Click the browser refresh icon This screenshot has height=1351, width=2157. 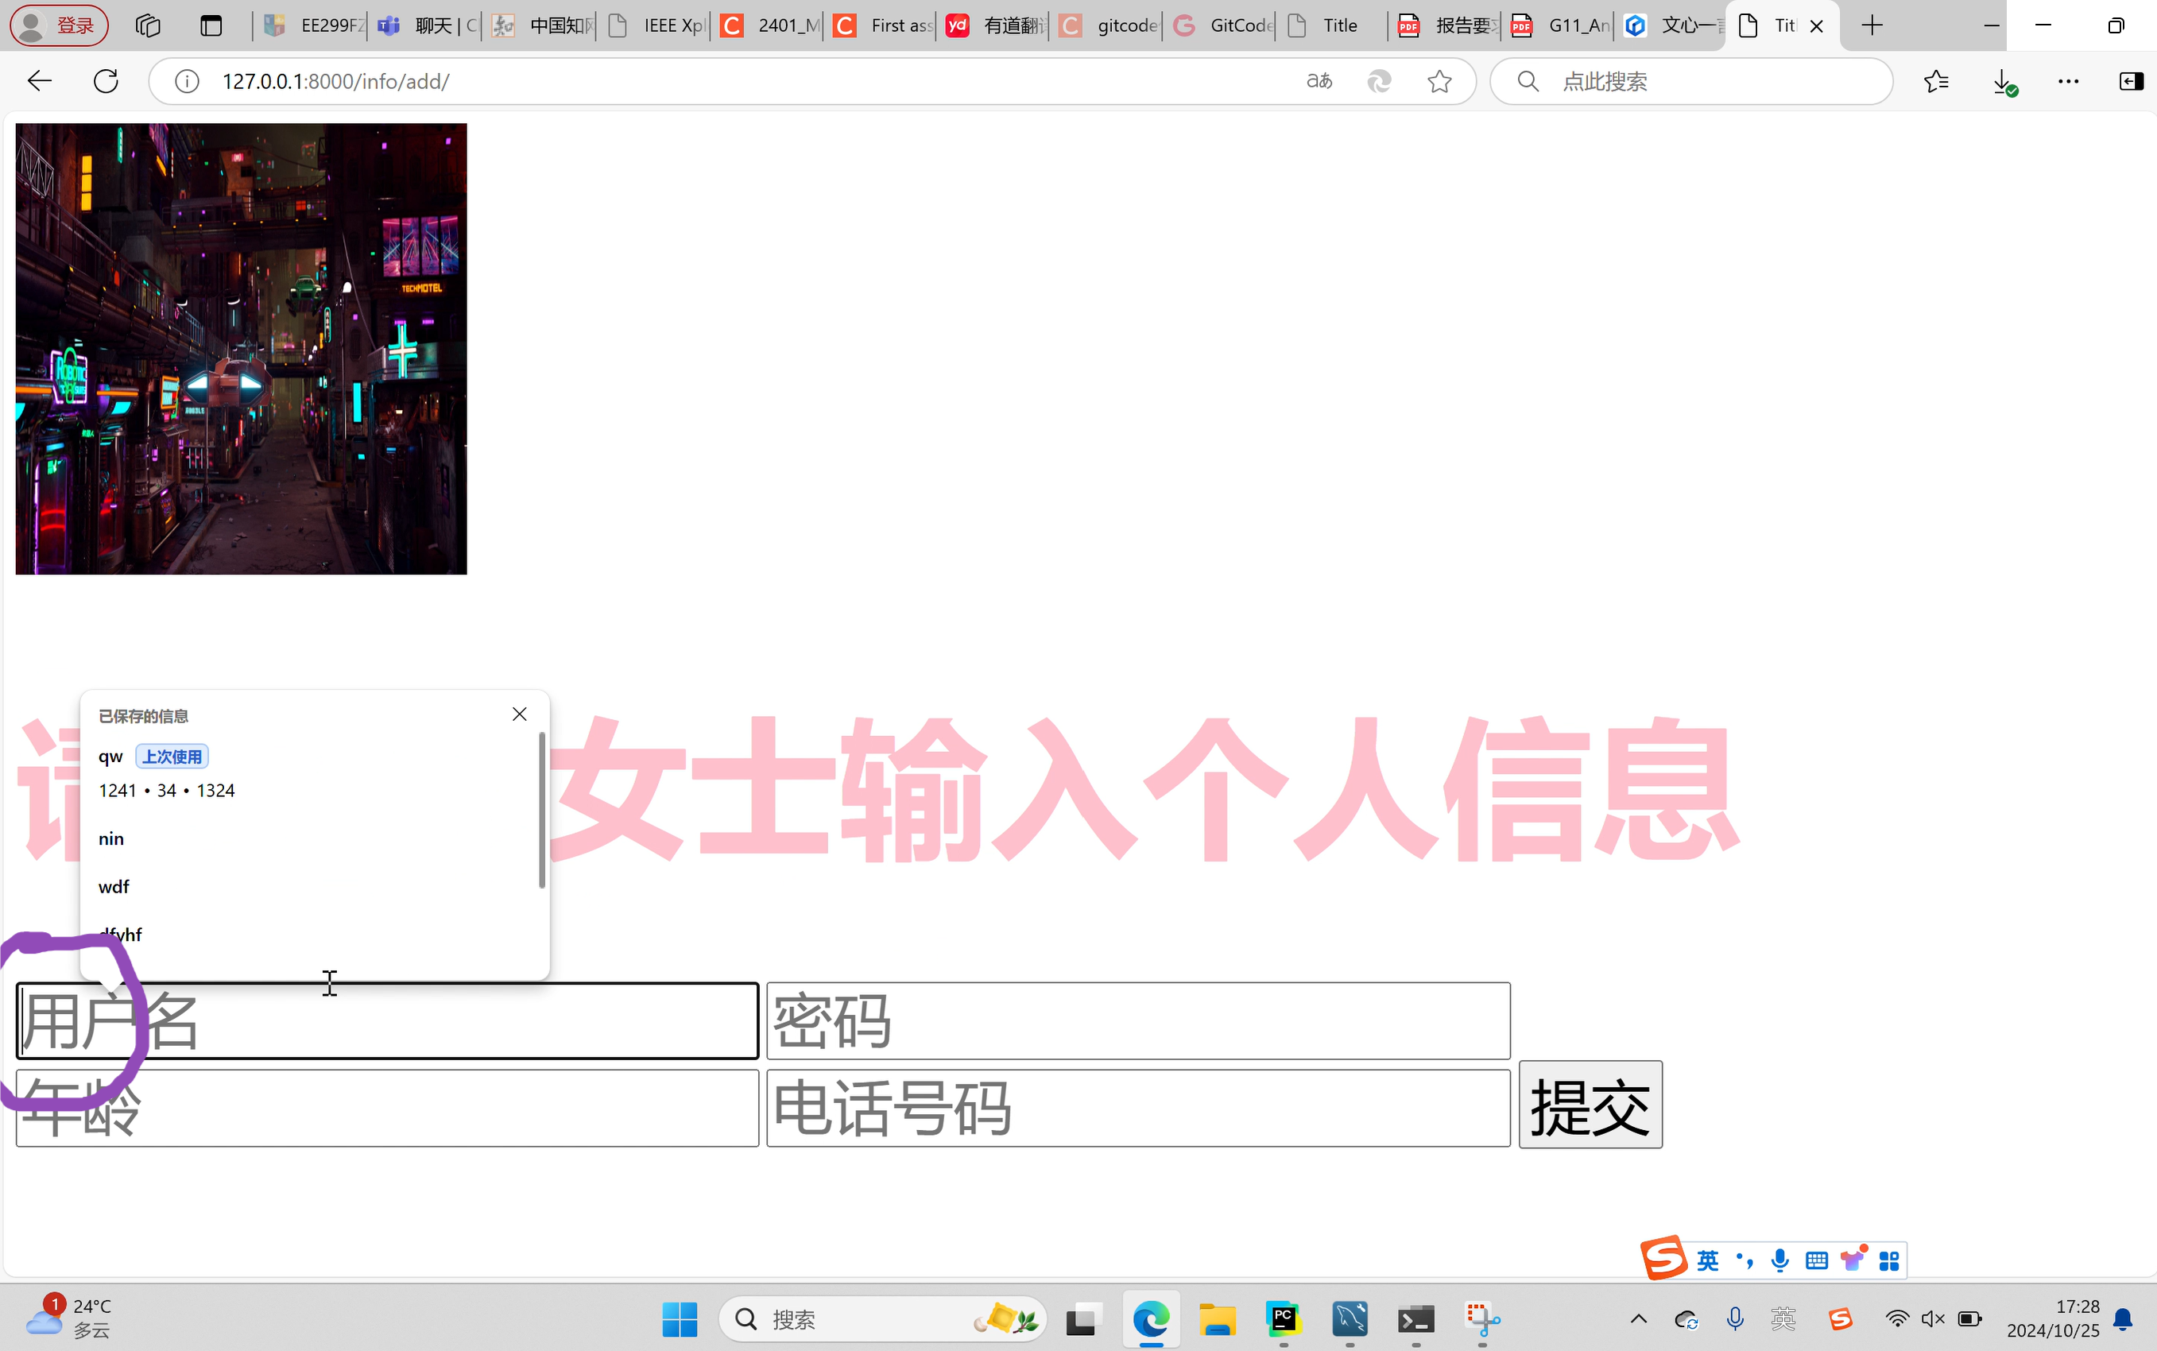point(106,81)
